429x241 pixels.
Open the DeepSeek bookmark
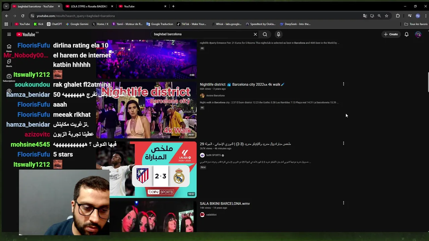(x=295, y=24)
